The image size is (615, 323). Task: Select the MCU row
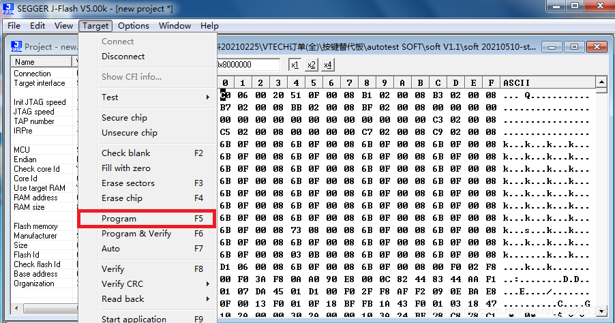pos(43,150)
